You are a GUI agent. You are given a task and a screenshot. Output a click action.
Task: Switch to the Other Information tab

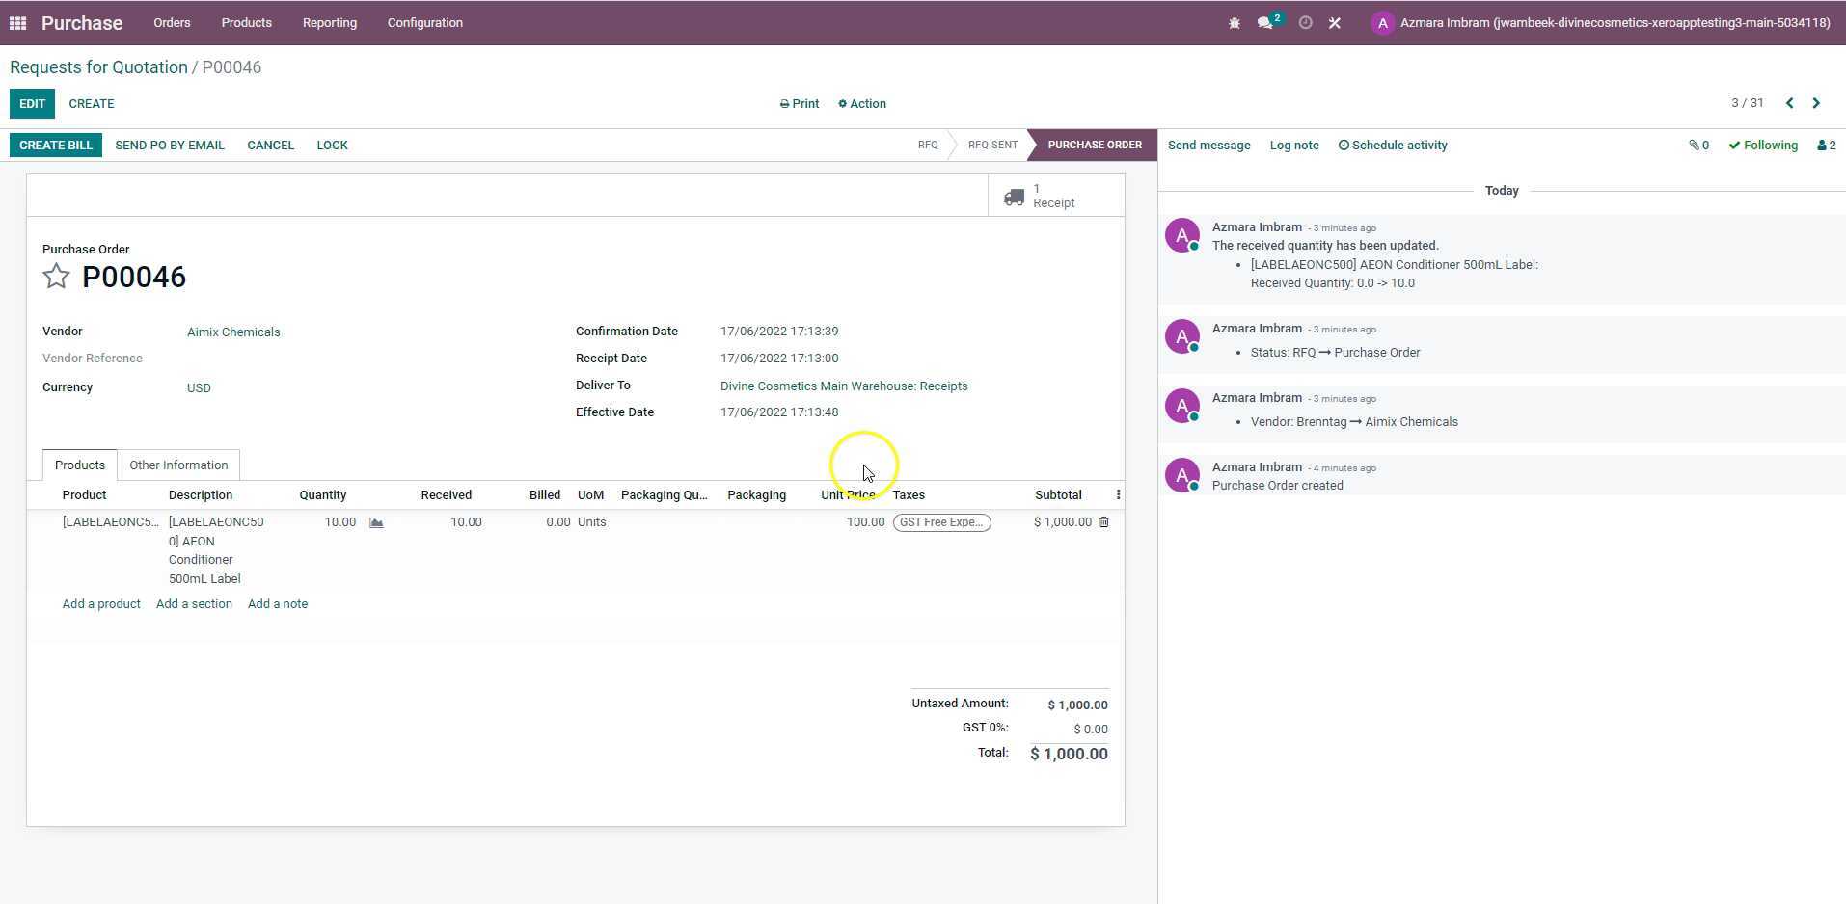click(178, 465)
